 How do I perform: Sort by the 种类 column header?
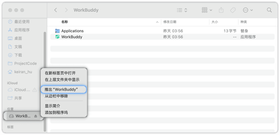[x=244, y=22]
